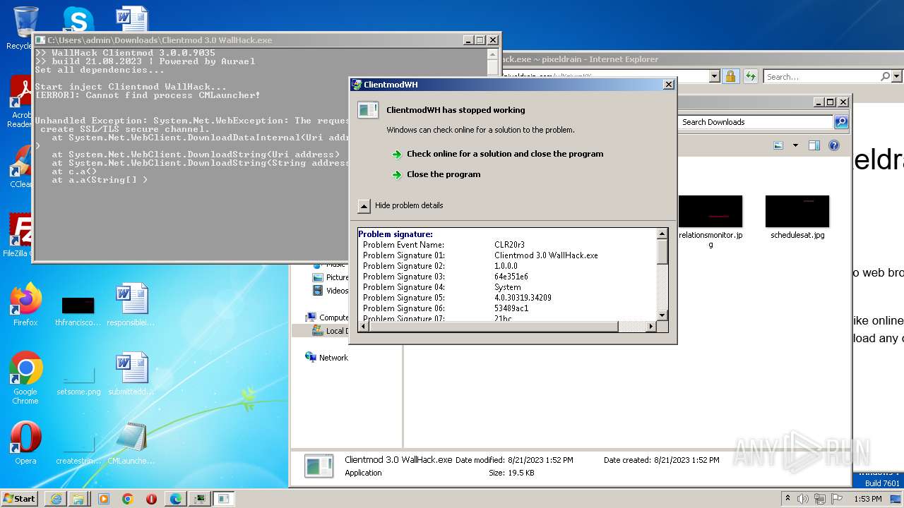Focus the Search Downloads field
The width and height of the screenshot is (904, 508).
click(755, 122)
